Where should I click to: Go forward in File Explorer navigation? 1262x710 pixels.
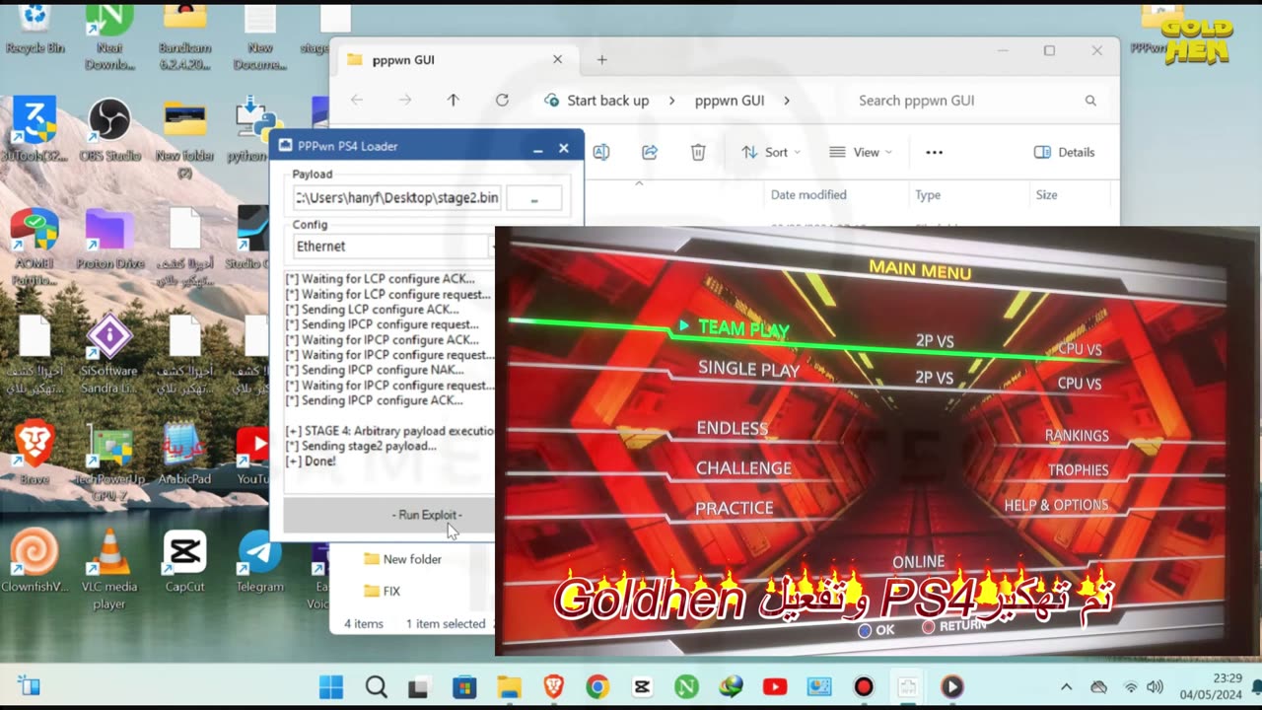click(x=404, y=101)
